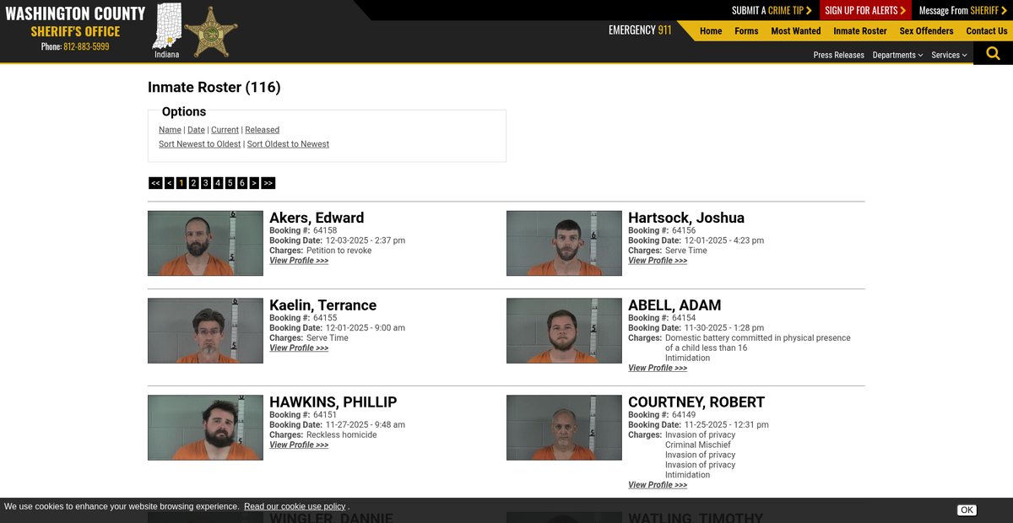
Task: Go to page 6 of roster
Action: [242, 183]
